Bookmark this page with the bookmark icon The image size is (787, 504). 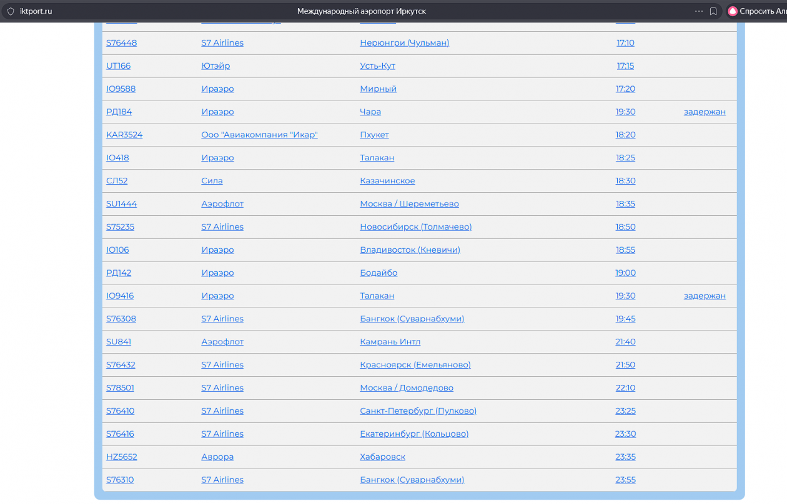point(713,11)
